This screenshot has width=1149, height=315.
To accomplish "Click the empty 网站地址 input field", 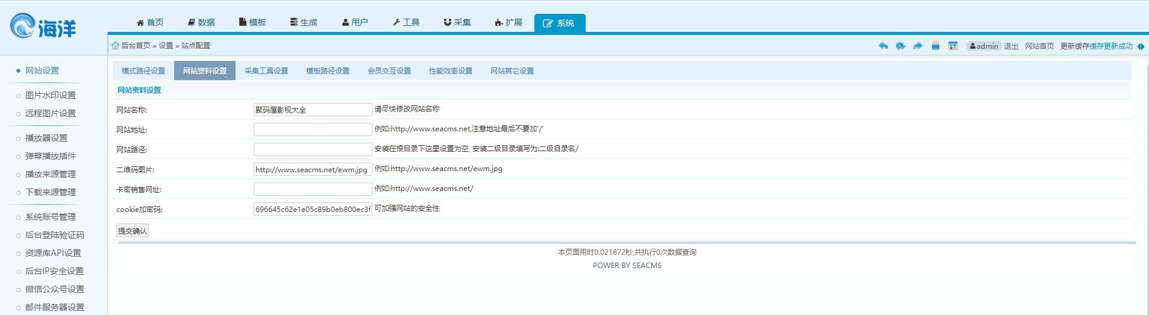I will 313,129.
